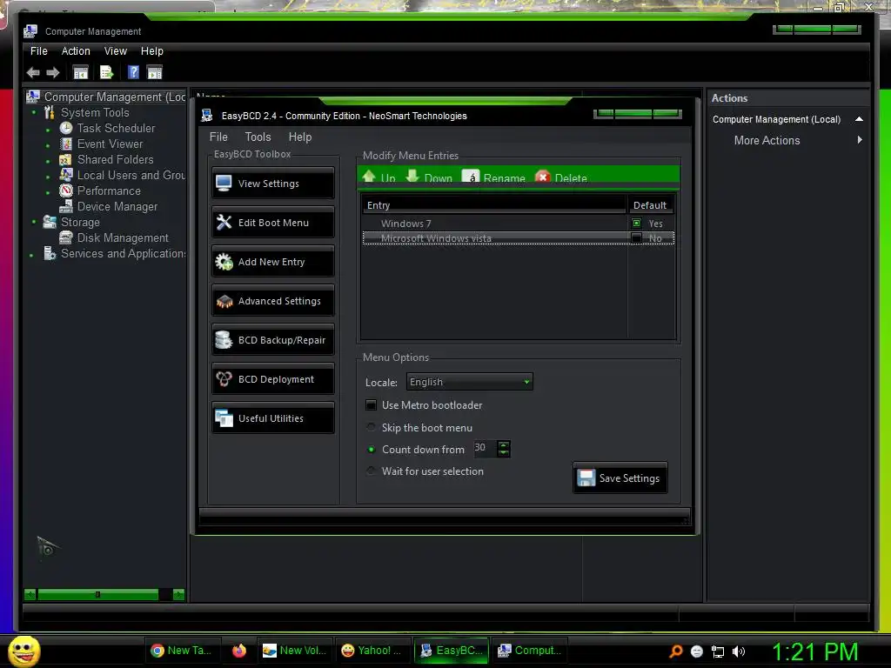The image size is (891, 668).
Task: Select Count down from radio button
Action: [x=371, y=450]
